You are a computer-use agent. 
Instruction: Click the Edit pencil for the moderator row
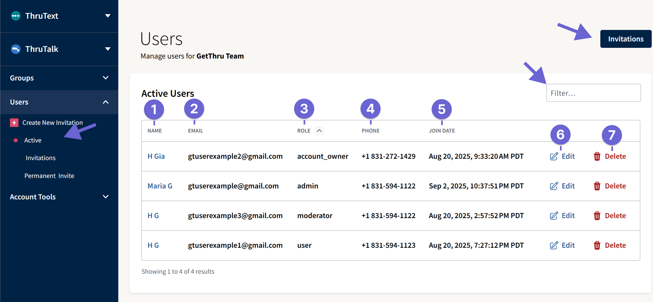click(554, 215)
